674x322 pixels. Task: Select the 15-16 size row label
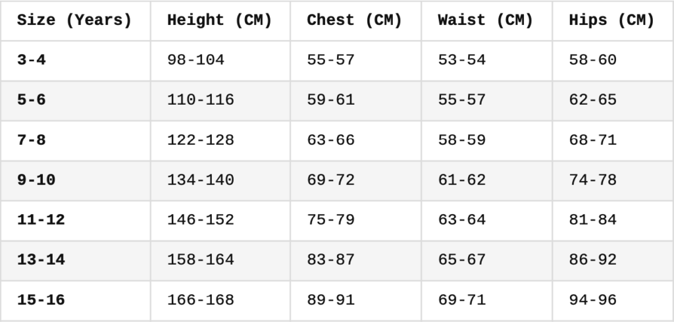click(41, 300)
